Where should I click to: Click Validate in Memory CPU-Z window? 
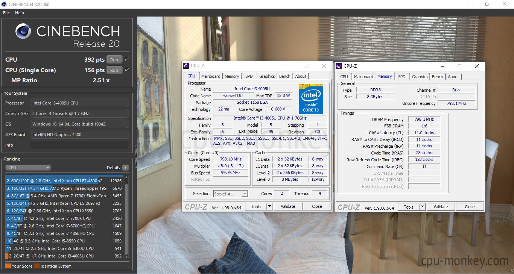(441, 207)
